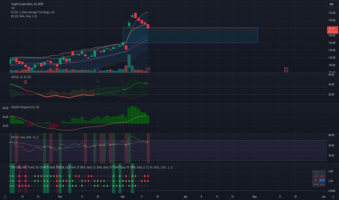Screen dimensions: 339x200
Task: Click the green triangle signal in the ADX pane
Action: pos(98,81)
